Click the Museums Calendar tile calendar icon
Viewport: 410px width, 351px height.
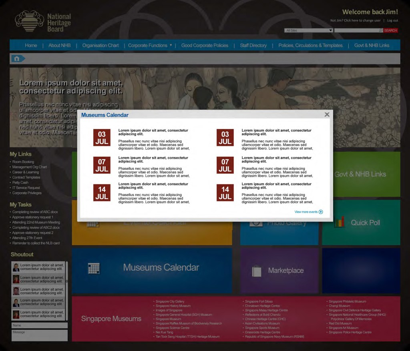[93, 268]
